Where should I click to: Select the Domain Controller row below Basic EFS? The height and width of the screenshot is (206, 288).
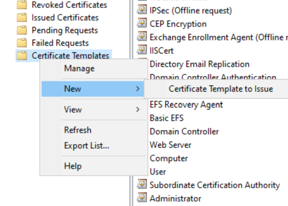[184, 132]
